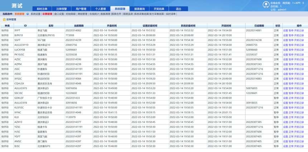
Task: Click the 退出 logout tab
Action: click(x=178, y=9)
